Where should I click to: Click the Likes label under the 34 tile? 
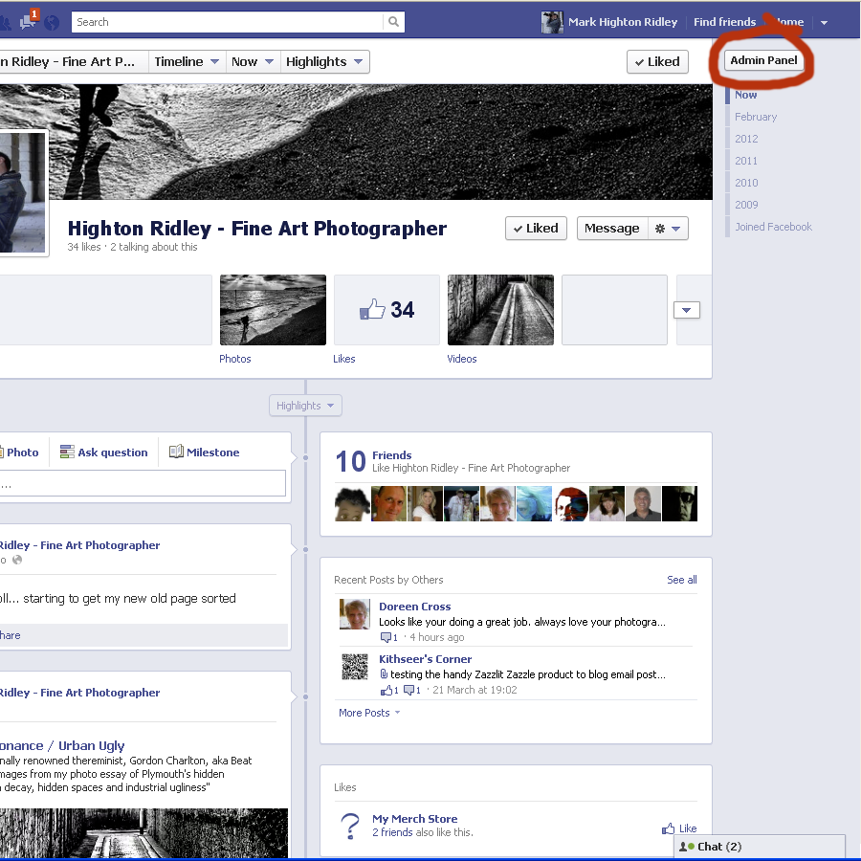pos(343,359)
